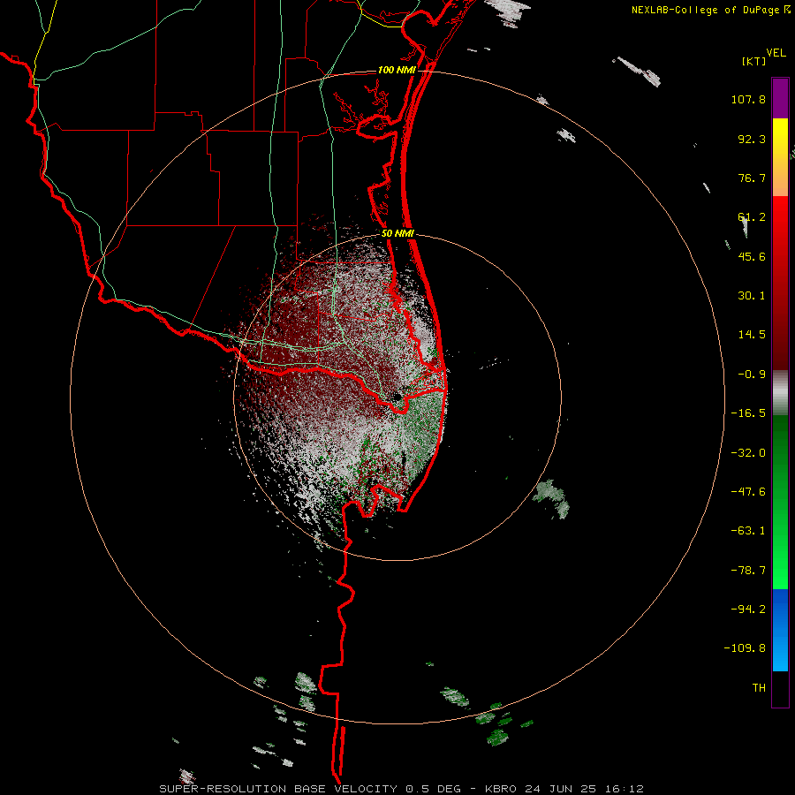Click the 0.5 DEG elevation text
The width and height of the screenshot is (795, 795).
pos(433,789)
